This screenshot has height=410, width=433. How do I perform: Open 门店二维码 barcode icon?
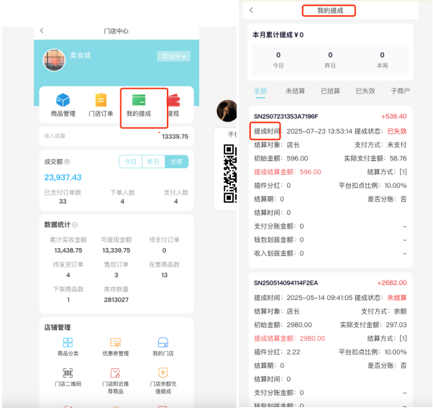[x=68, y=373]
